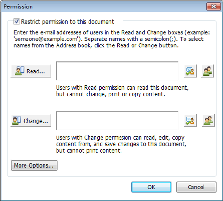Uncheck the Restrict permission checkbox
The width and height of the screenshot is (223, 201).
[17, 21]
